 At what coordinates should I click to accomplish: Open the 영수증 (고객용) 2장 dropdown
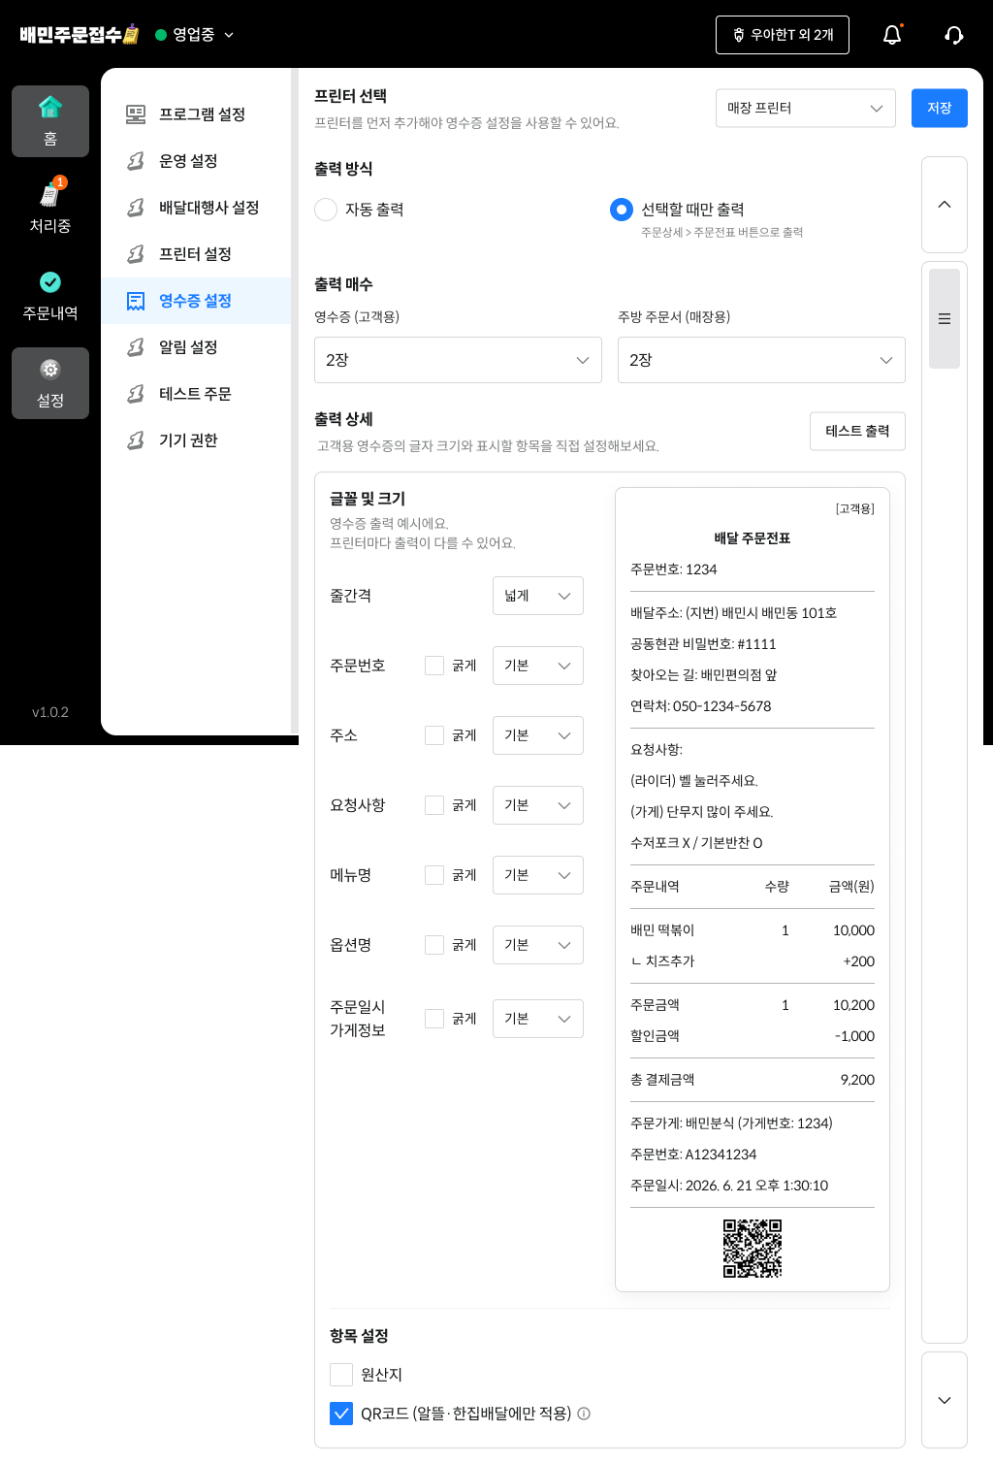pyautogui.click(x=458, y=360)
